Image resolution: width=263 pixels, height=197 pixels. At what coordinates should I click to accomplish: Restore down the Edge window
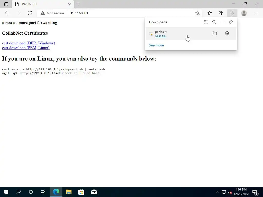tap(245, 4)
